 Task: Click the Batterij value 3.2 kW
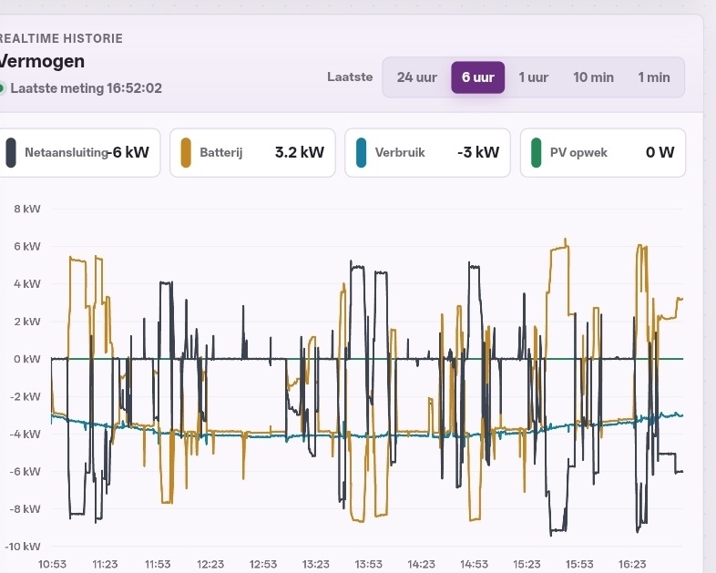click(x=300, y=152)
